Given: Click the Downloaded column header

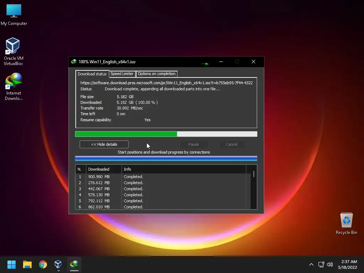Looking at the screenshot, I should 104,169.
